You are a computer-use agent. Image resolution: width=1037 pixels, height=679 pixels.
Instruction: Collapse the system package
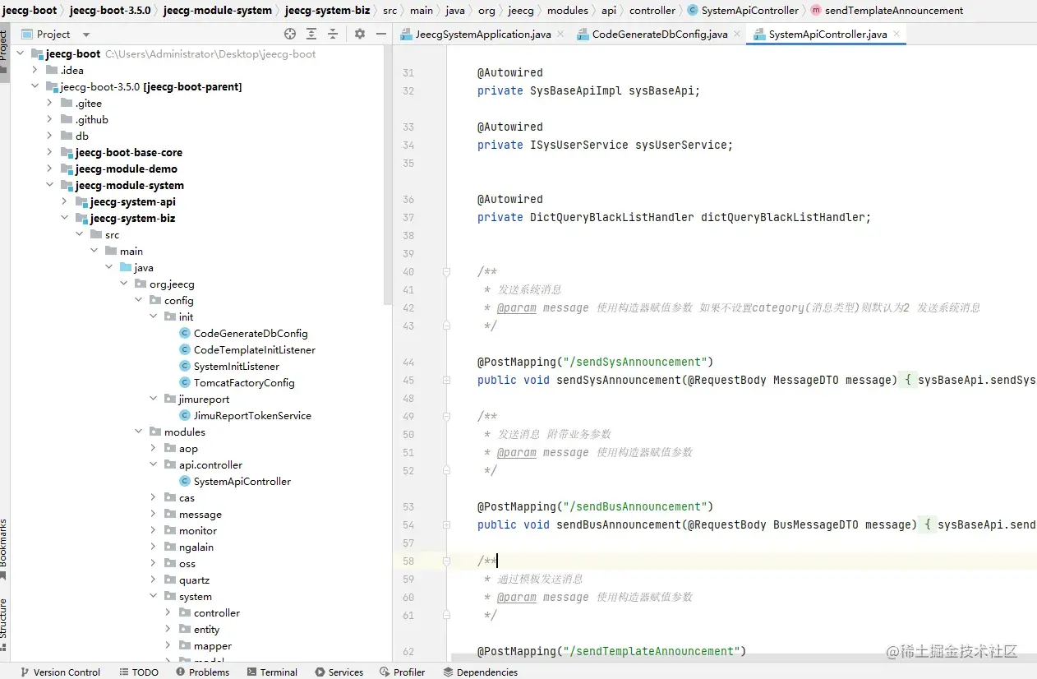point(154,596)
